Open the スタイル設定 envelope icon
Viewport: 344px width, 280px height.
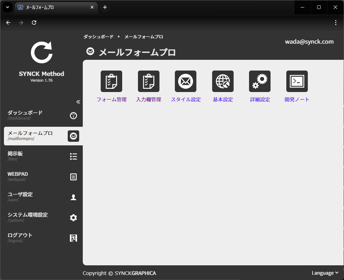(x=186, y=81)
